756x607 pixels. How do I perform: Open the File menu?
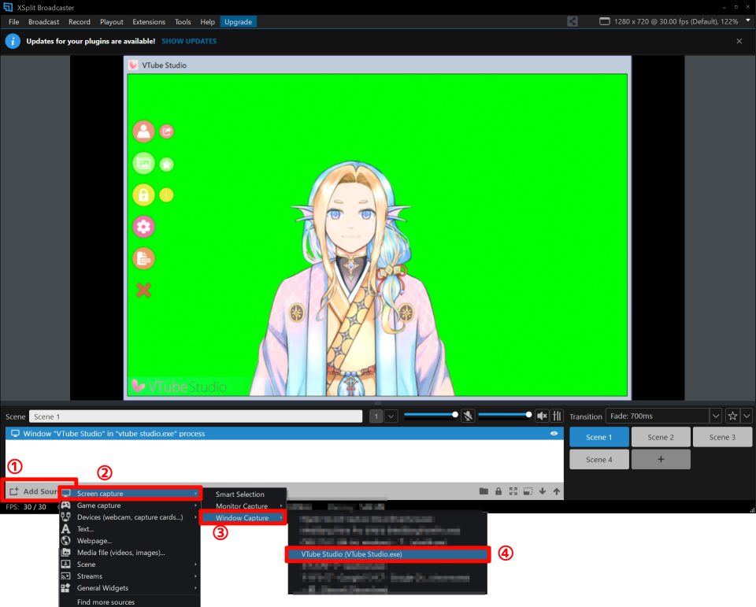(x=13, y=22)
